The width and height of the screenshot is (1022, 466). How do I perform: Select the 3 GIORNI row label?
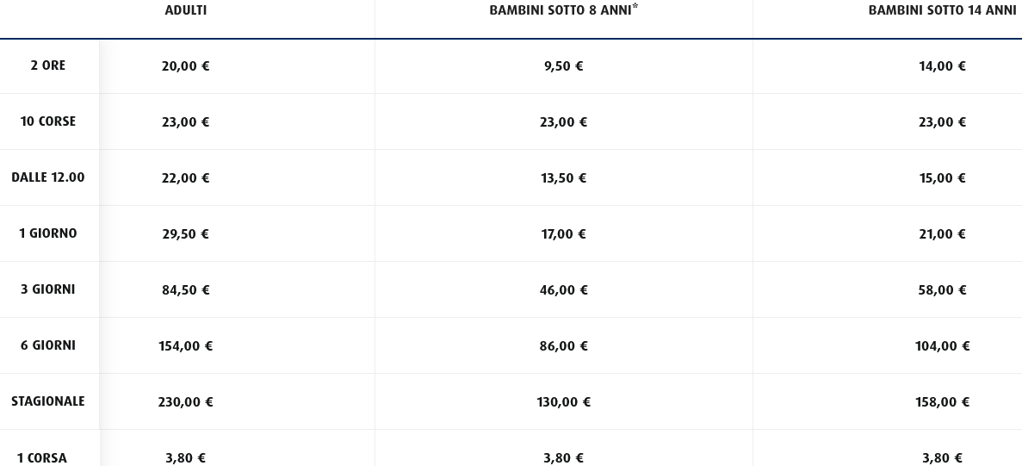48,289
